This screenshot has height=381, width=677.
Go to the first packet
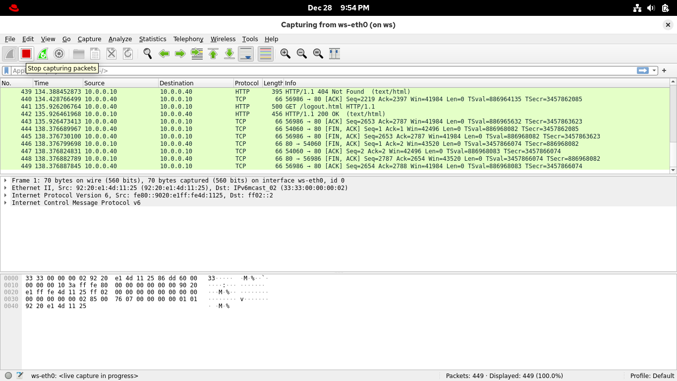point(213,54)
